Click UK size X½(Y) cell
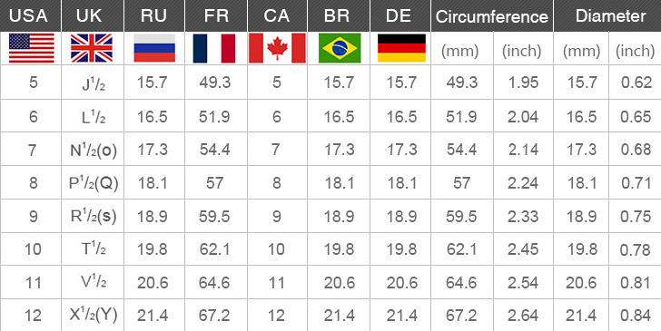661x331 pixels. [93, 315]
